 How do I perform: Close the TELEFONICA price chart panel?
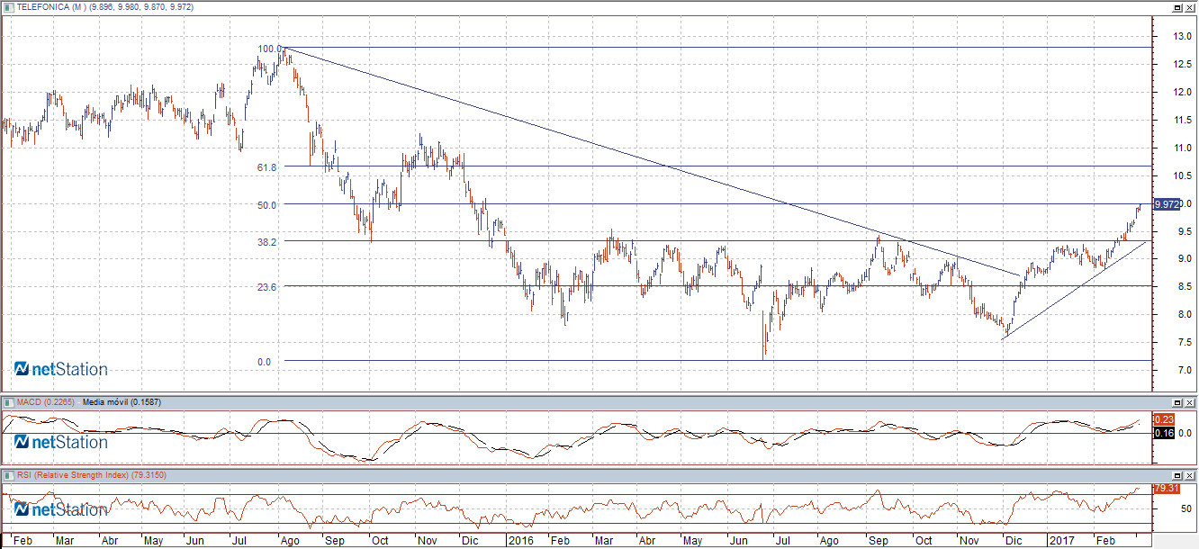click(x=1189, y=6)
